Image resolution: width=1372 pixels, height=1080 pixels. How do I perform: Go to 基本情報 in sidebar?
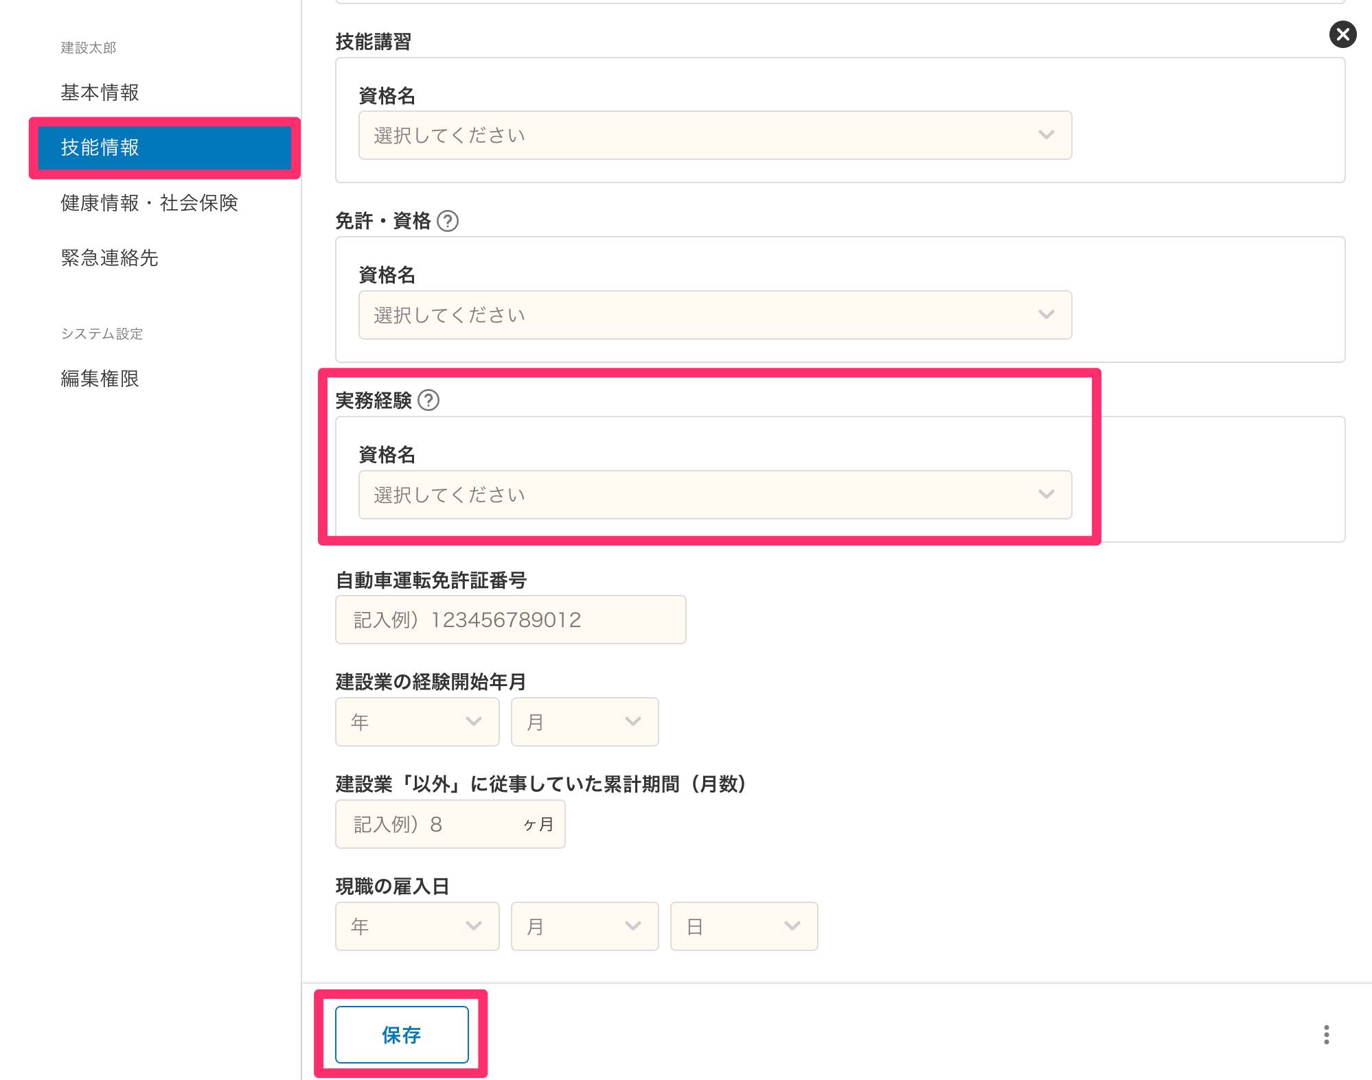(x=100, y=93)
